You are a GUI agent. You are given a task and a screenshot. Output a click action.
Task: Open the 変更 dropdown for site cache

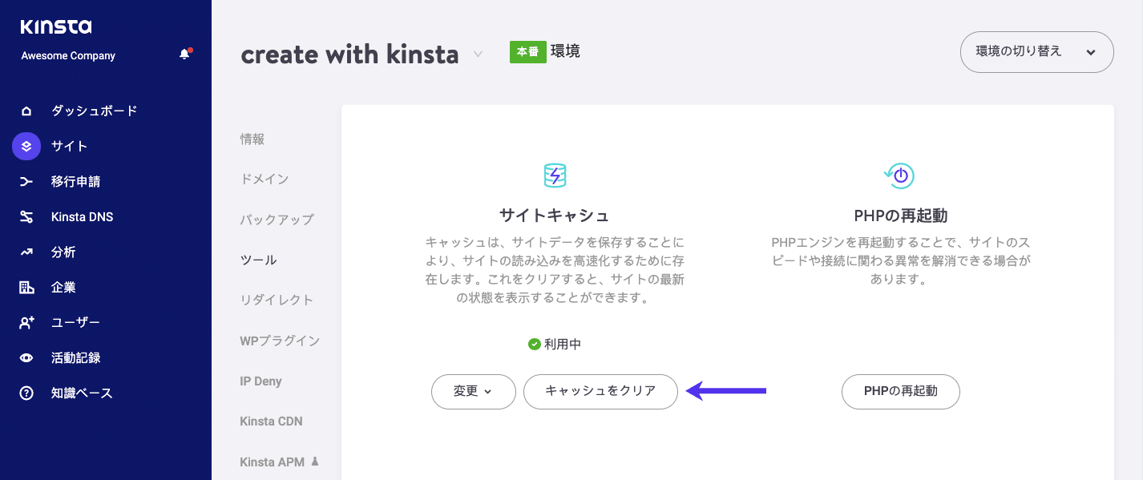coord(473,392)
